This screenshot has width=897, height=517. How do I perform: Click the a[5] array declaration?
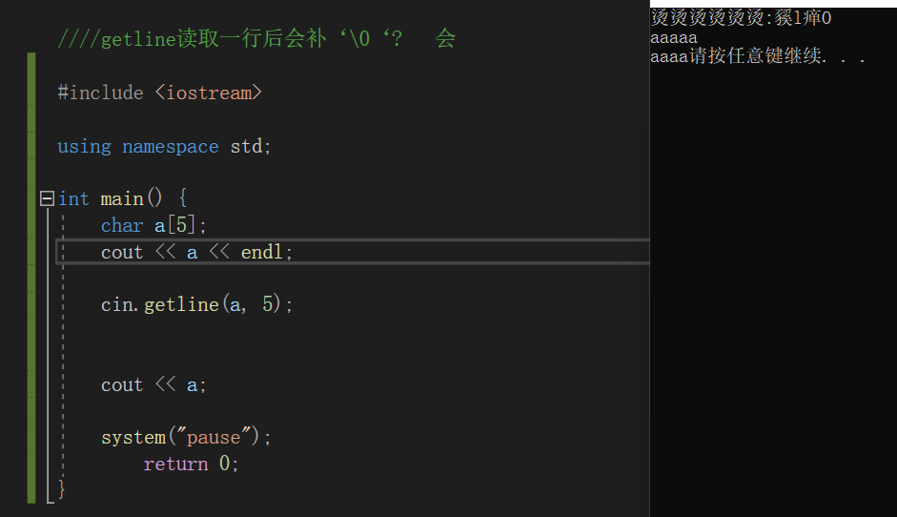pos(178,226)
